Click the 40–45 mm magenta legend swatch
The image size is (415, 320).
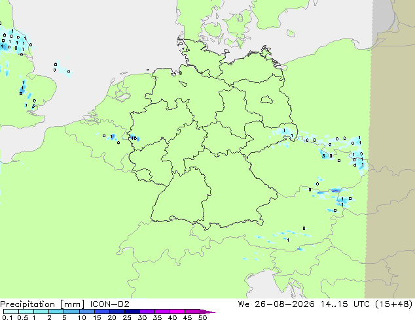[x=177, y=312]
